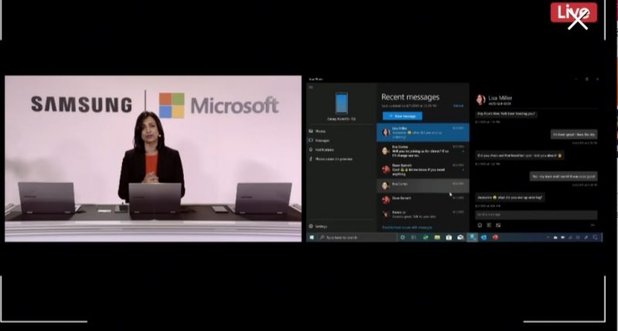Click Lisa Miller's profile picture in chat header
Viewport: 618px width, 331px height.
[x=480, y=100]
